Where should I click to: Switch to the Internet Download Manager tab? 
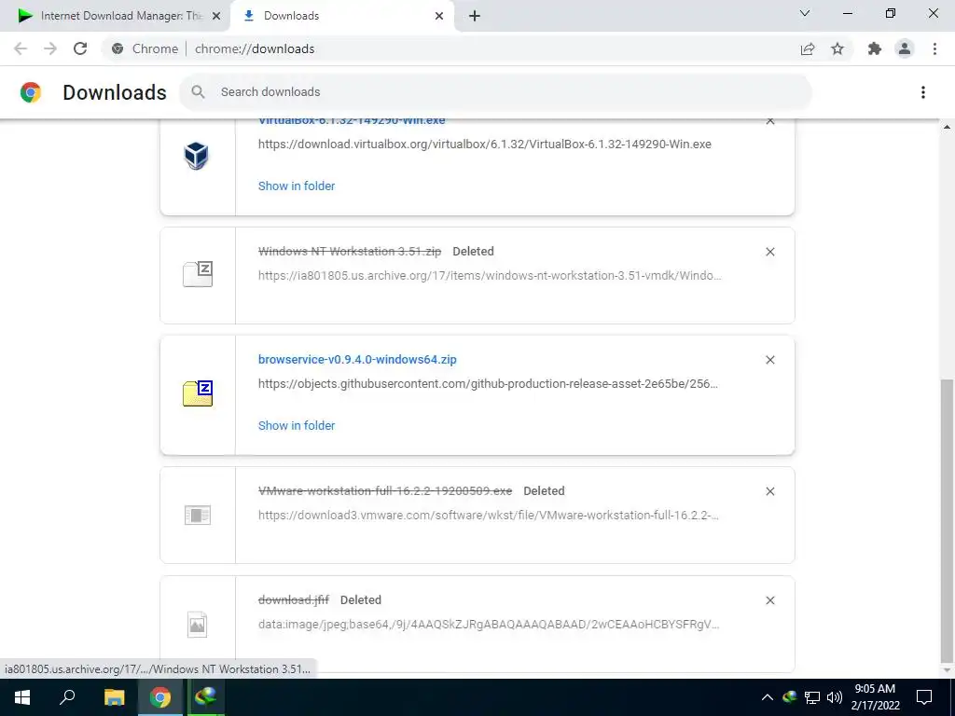tap(116, 16)
